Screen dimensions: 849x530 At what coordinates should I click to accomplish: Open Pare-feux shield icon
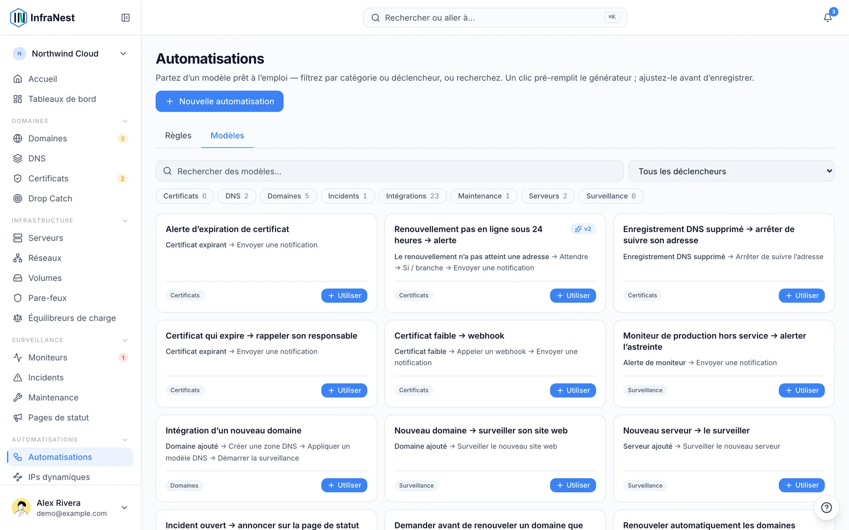point(18,298)
